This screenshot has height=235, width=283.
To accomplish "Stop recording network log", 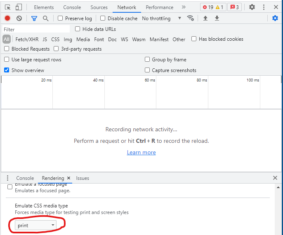I will coord(7,19).
